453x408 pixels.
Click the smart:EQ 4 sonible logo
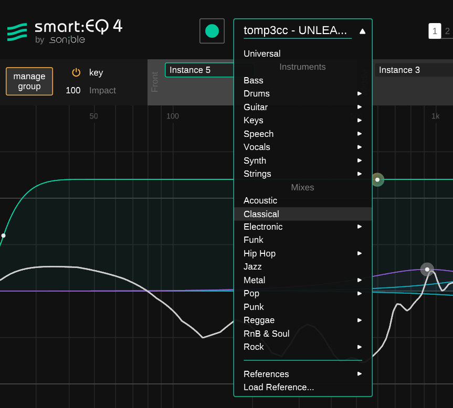(65, 31)
